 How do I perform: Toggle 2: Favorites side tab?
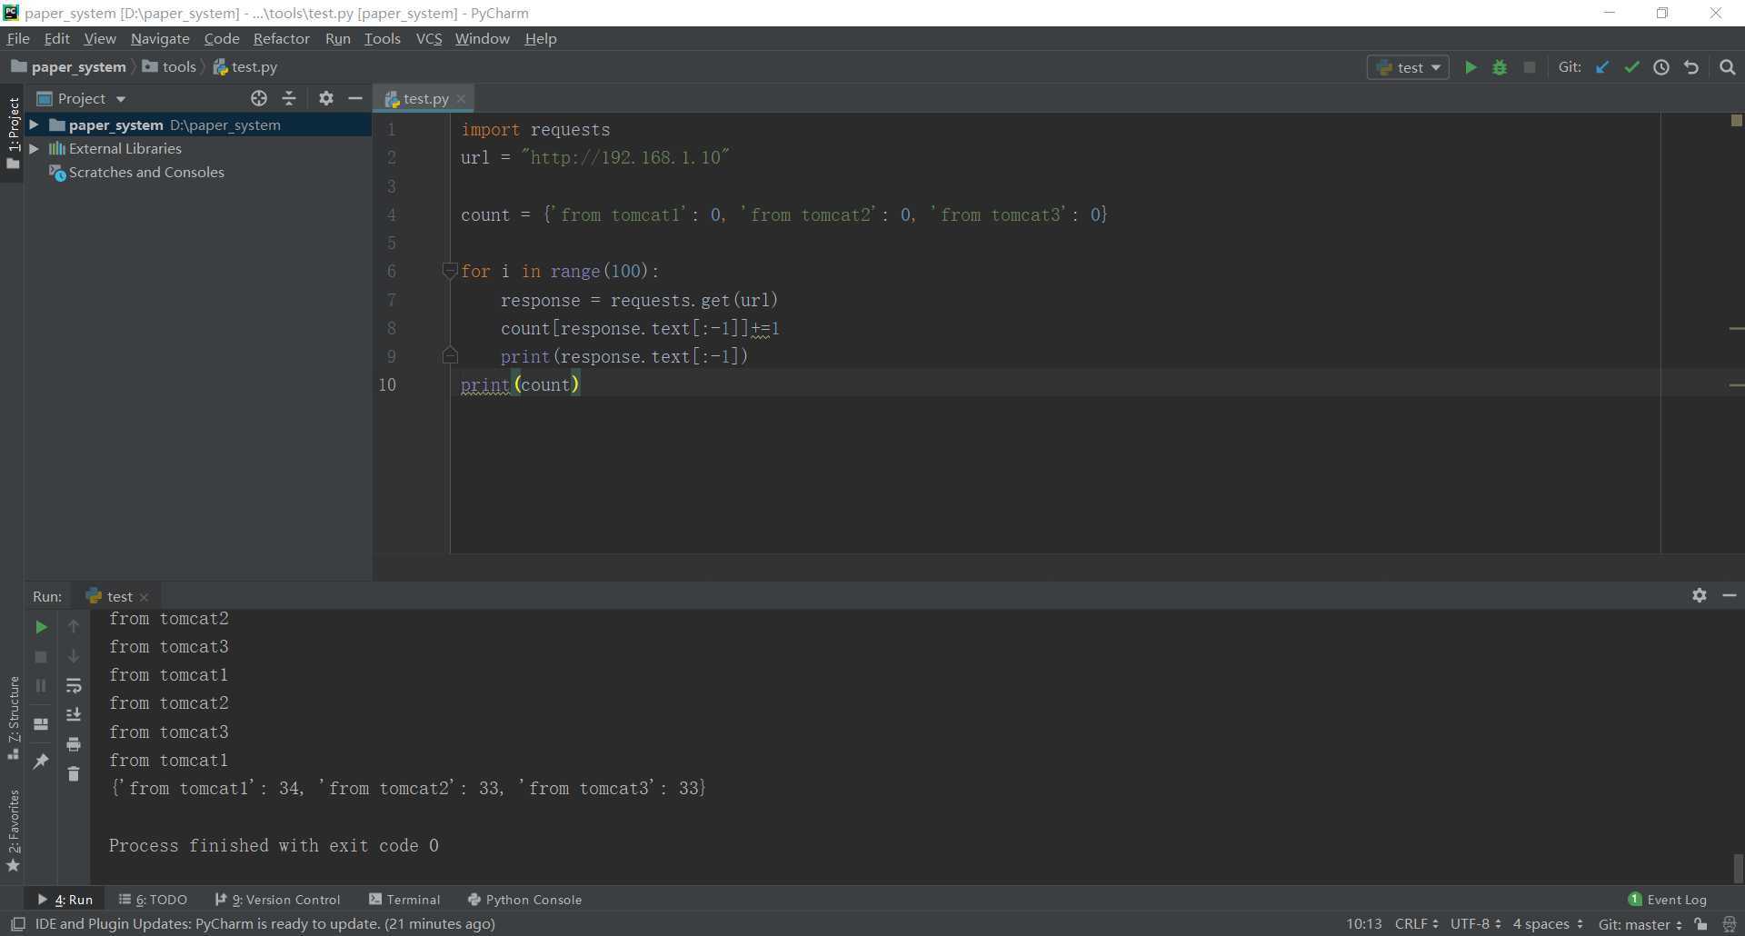pyautogui.click(x=13, y=831)
